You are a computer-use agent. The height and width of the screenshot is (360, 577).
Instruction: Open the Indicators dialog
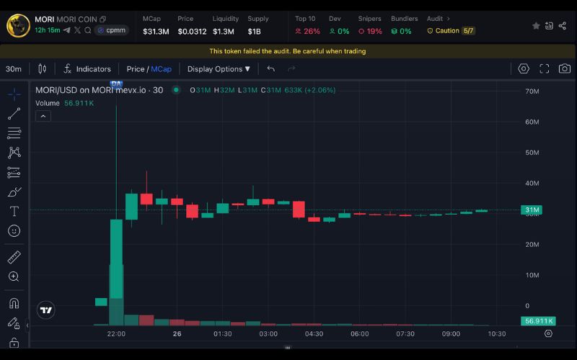coord(87,68)
